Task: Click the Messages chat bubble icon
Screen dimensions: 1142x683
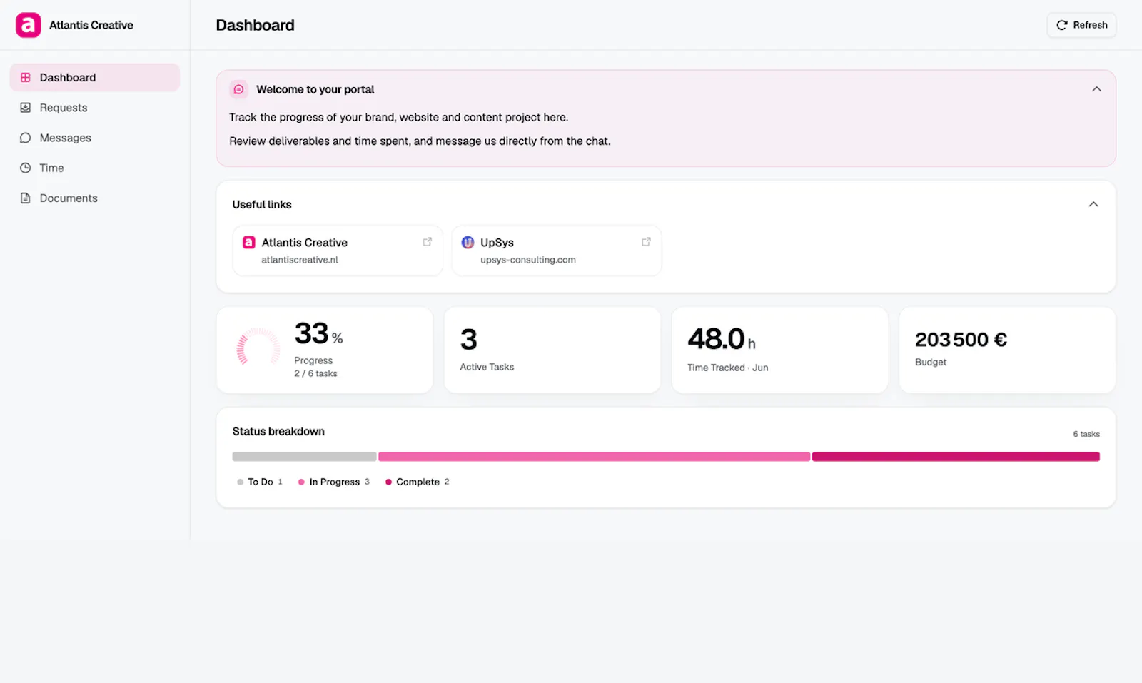Action: 26,138
